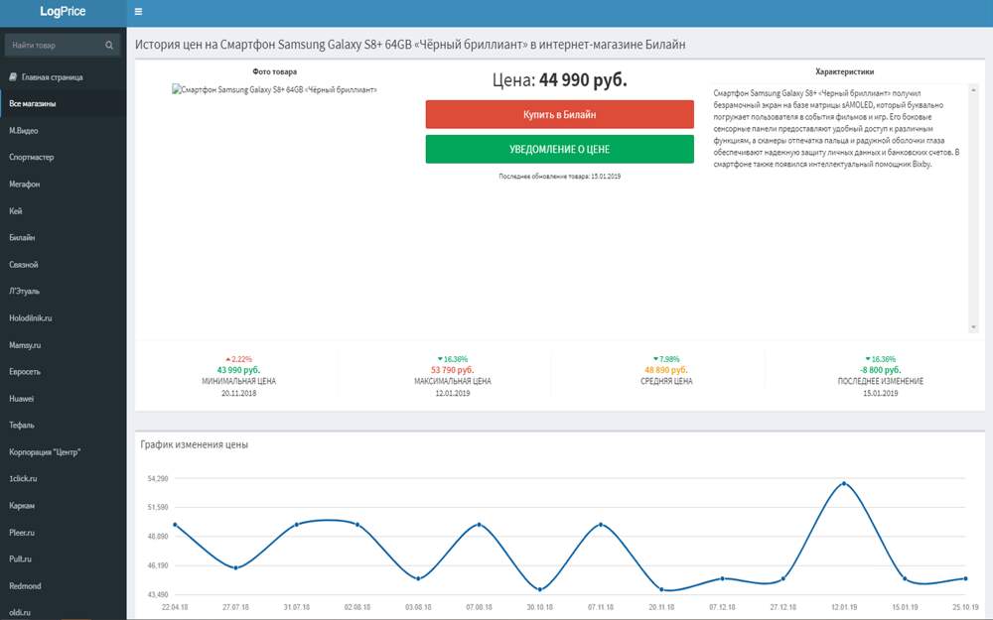
Task: Click the 20.11.18 lowest-price point on the chart
Action: click(661, 590)
